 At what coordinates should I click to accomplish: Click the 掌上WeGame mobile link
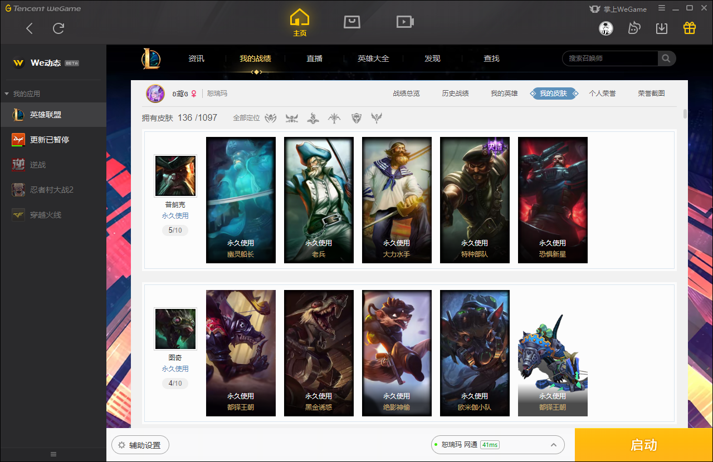tap(618, 9)
